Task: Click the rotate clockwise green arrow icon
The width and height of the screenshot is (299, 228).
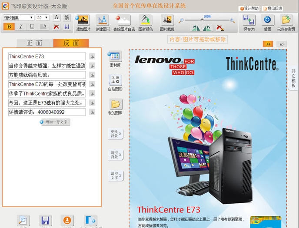Action: click(196, 28)
